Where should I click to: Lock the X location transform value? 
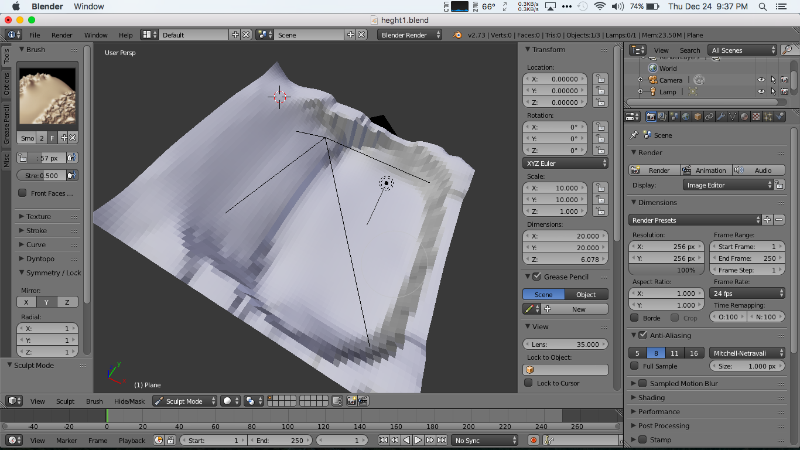[x=599, y=79]
